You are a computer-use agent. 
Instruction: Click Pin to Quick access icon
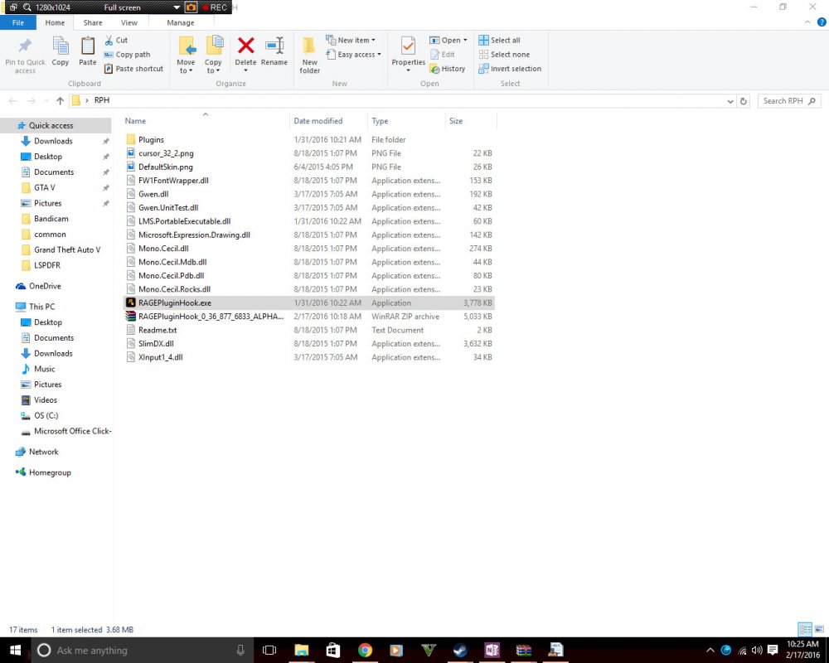[x=25, y=46]
